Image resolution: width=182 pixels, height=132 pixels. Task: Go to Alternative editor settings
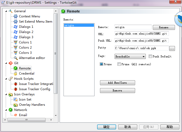(x=32, y=58)
